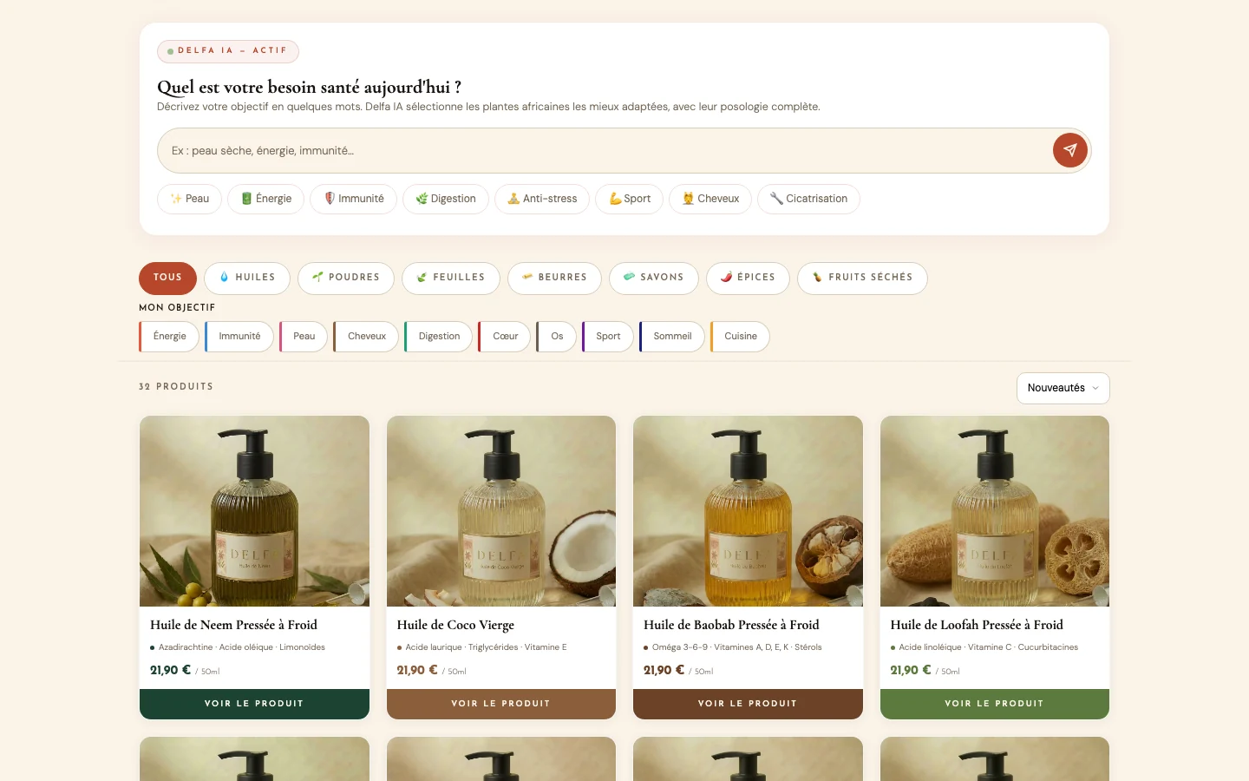
Task: Toggle the Digestion objective filter
Action: pos(439,337)
